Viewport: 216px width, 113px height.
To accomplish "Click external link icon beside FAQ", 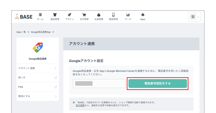I will pos(56,87).
